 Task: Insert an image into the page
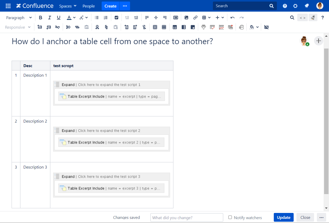[x=187, y=17]
